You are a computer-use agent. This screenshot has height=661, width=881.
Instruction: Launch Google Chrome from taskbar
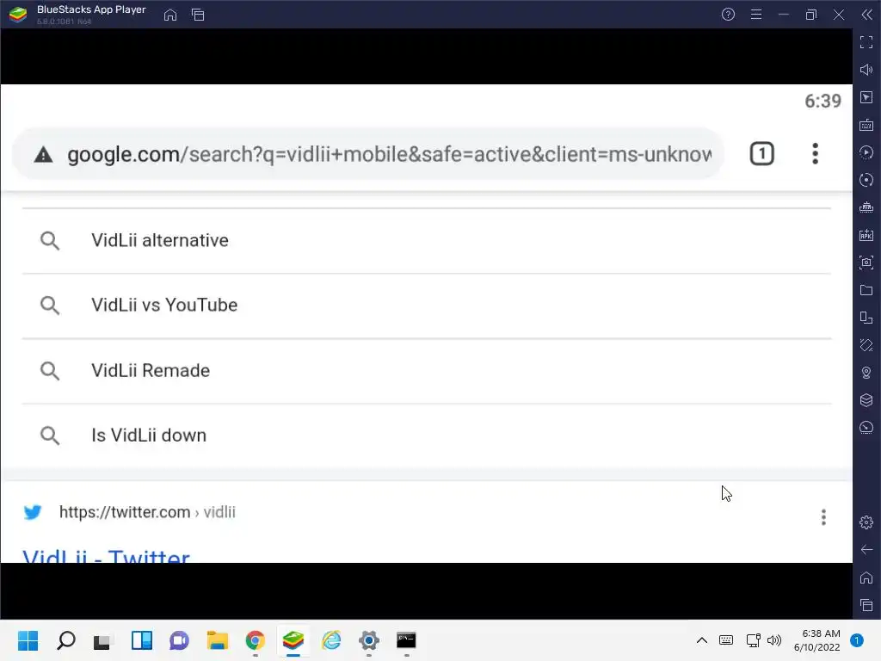click(x=255, y=640)
